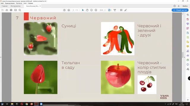The image size is (190, 106).
Task: Click the Войти sign-in button
Action: tap(185, 6)
